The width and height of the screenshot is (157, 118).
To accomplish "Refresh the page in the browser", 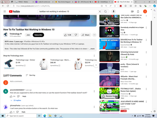I will (x=8, y=6).
